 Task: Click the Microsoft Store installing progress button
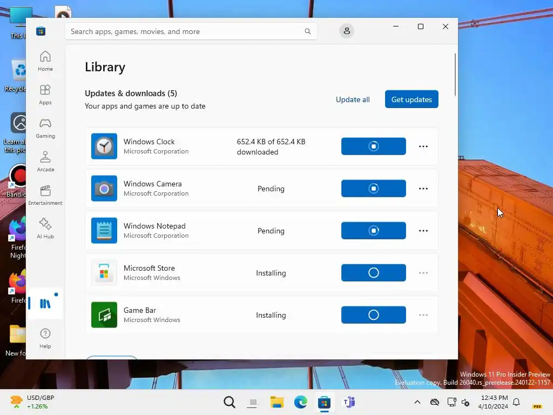click(x=374, y=273)
